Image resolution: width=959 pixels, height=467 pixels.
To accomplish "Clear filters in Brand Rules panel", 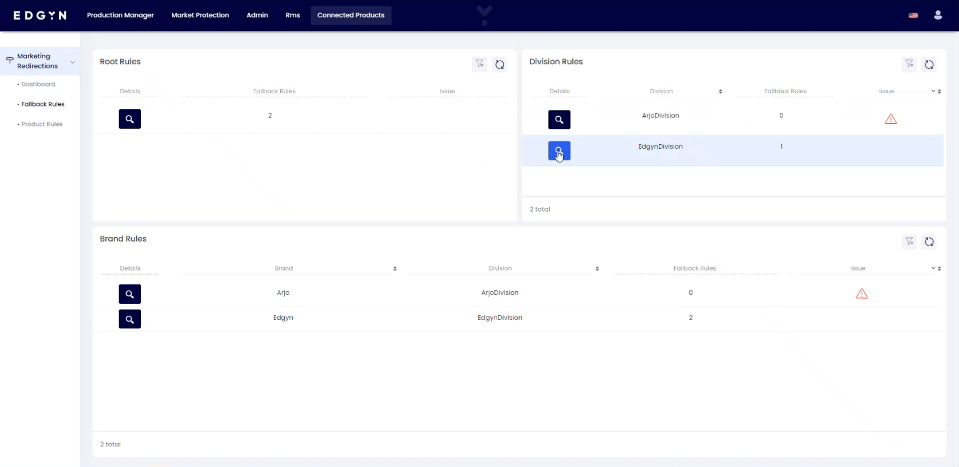I will (909, 242).
